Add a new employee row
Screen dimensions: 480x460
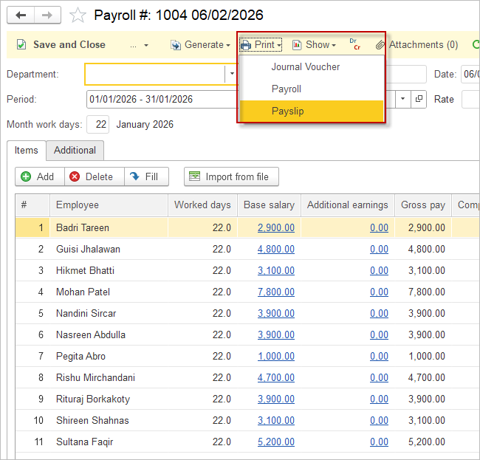coord(38,176)
